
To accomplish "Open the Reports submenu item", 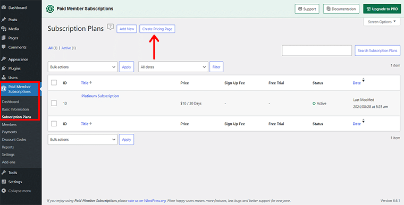I will 8,147.
